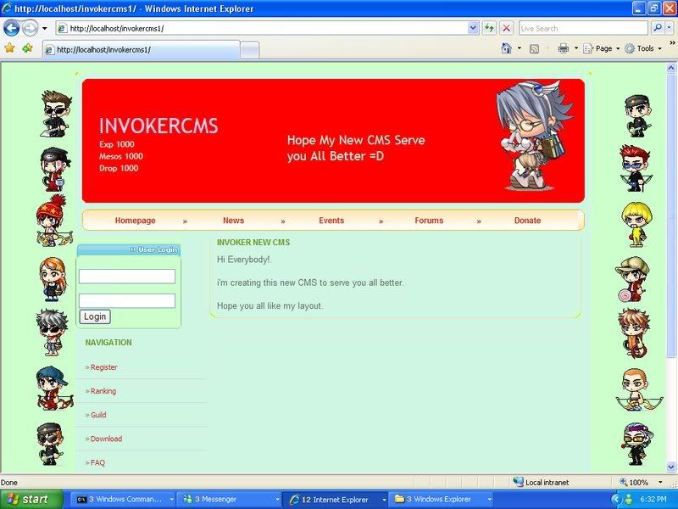Click the Live Search box
Image resolution: width=678 pixels, height=509 pixels.
coord(583,29)
